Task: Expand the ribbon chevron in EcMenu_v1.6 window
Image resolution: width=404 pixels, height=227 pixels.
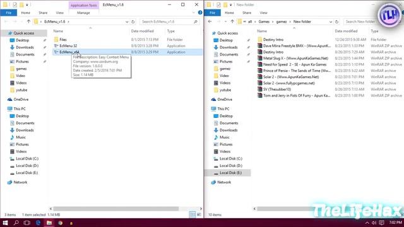Action: pyautogui.click(x=194, y=13)
